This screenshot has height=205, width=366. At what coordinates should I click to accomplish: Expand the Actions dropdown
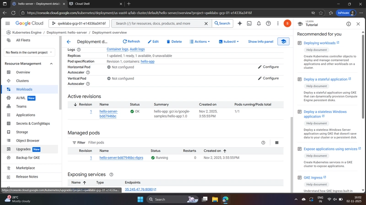point(200,41)
